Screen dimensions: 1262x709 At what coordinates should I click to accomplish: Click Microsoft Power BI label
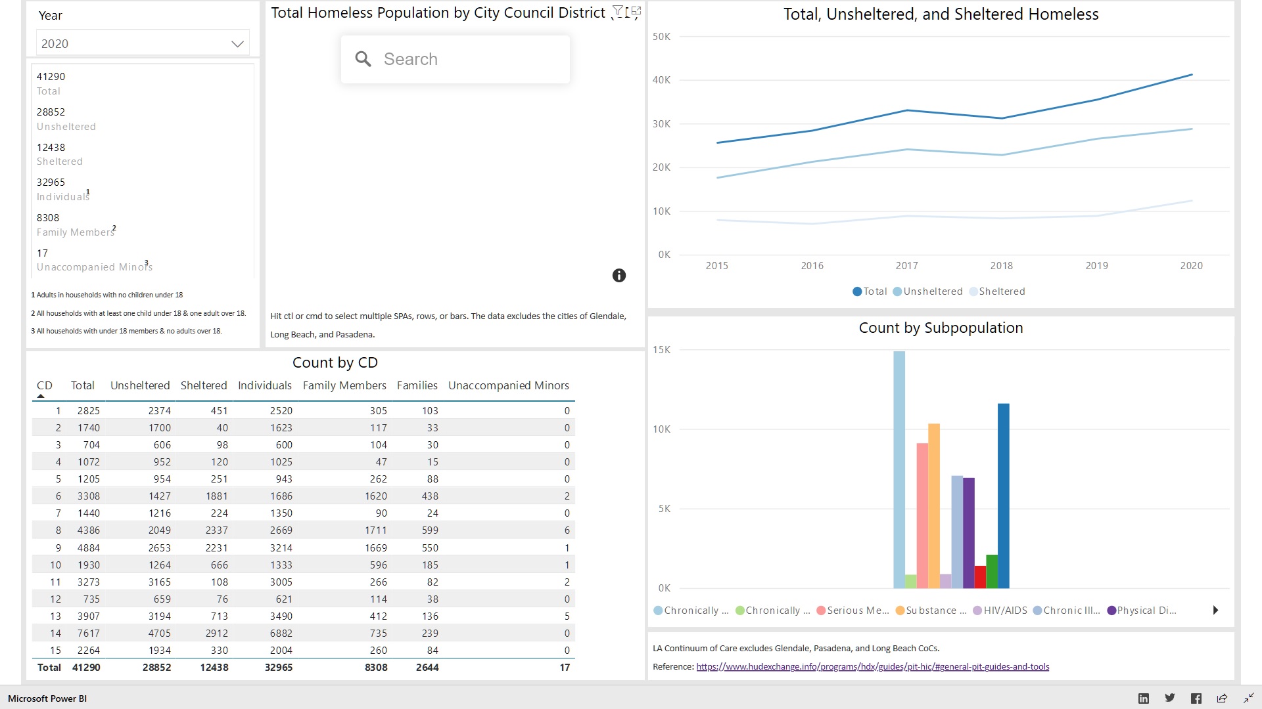[x=47, y=698]
